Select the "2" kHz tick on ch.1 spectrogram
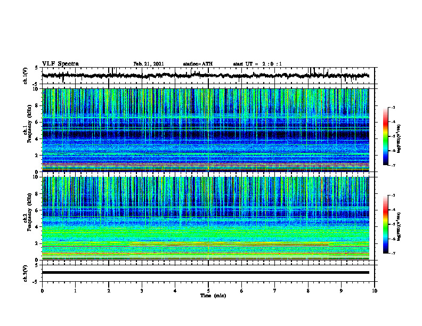The height and width of the screenshot is (326, 422). (37, 155)
